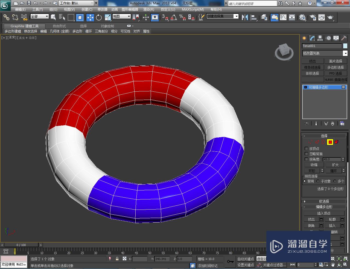Click the Bind to Space Warp icon
Image resolution: width=350 pixels, height=269 pixels.
[24, 17]
